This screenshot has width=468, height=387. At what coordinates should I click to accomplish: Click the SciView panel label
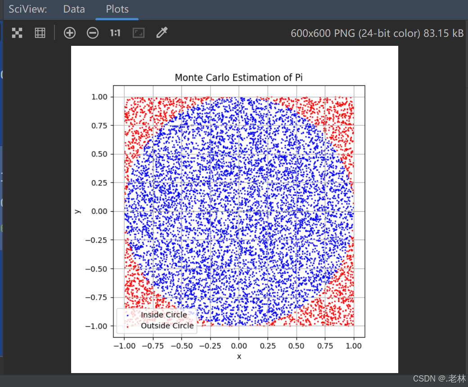[x=28, y=9]
